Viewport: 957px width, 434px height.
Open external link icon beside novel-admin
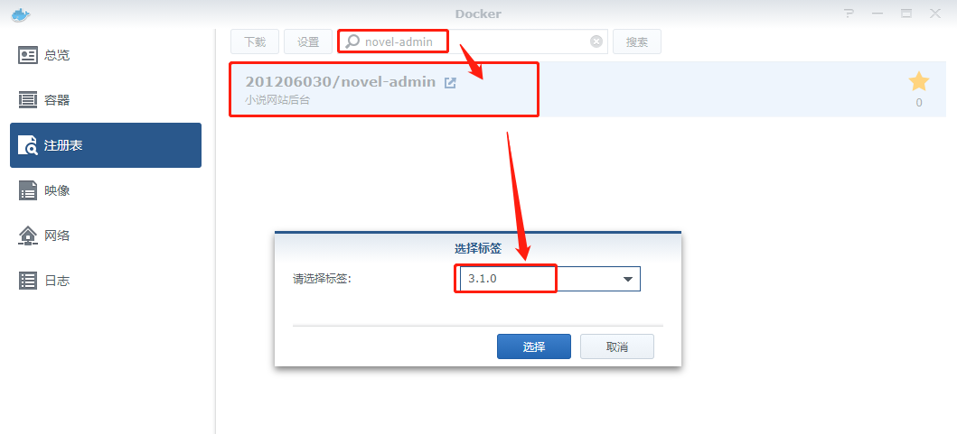pyautogui.click(x=450, y=83)
